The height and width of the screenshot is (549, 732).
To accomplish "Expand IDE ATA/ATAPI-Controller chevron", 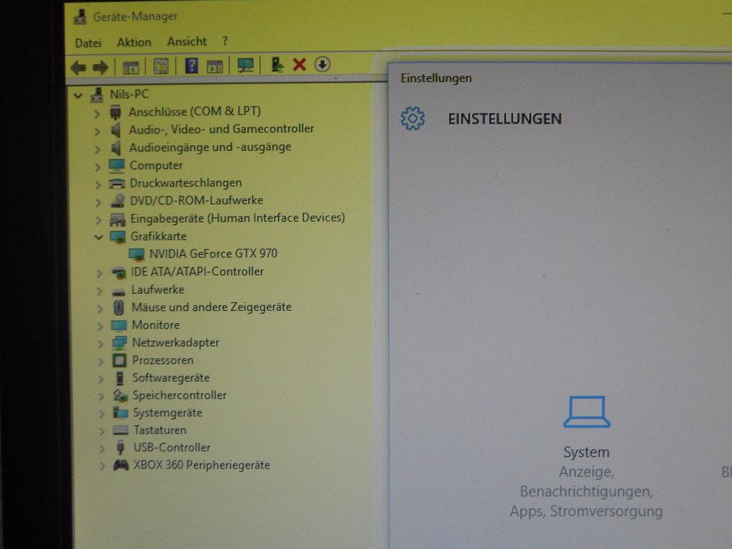I will coord(99,273).
